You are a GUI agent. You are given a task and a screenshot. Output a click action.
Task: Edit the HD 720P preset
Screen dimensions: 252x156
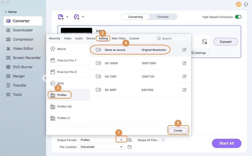tap(184, 76)
